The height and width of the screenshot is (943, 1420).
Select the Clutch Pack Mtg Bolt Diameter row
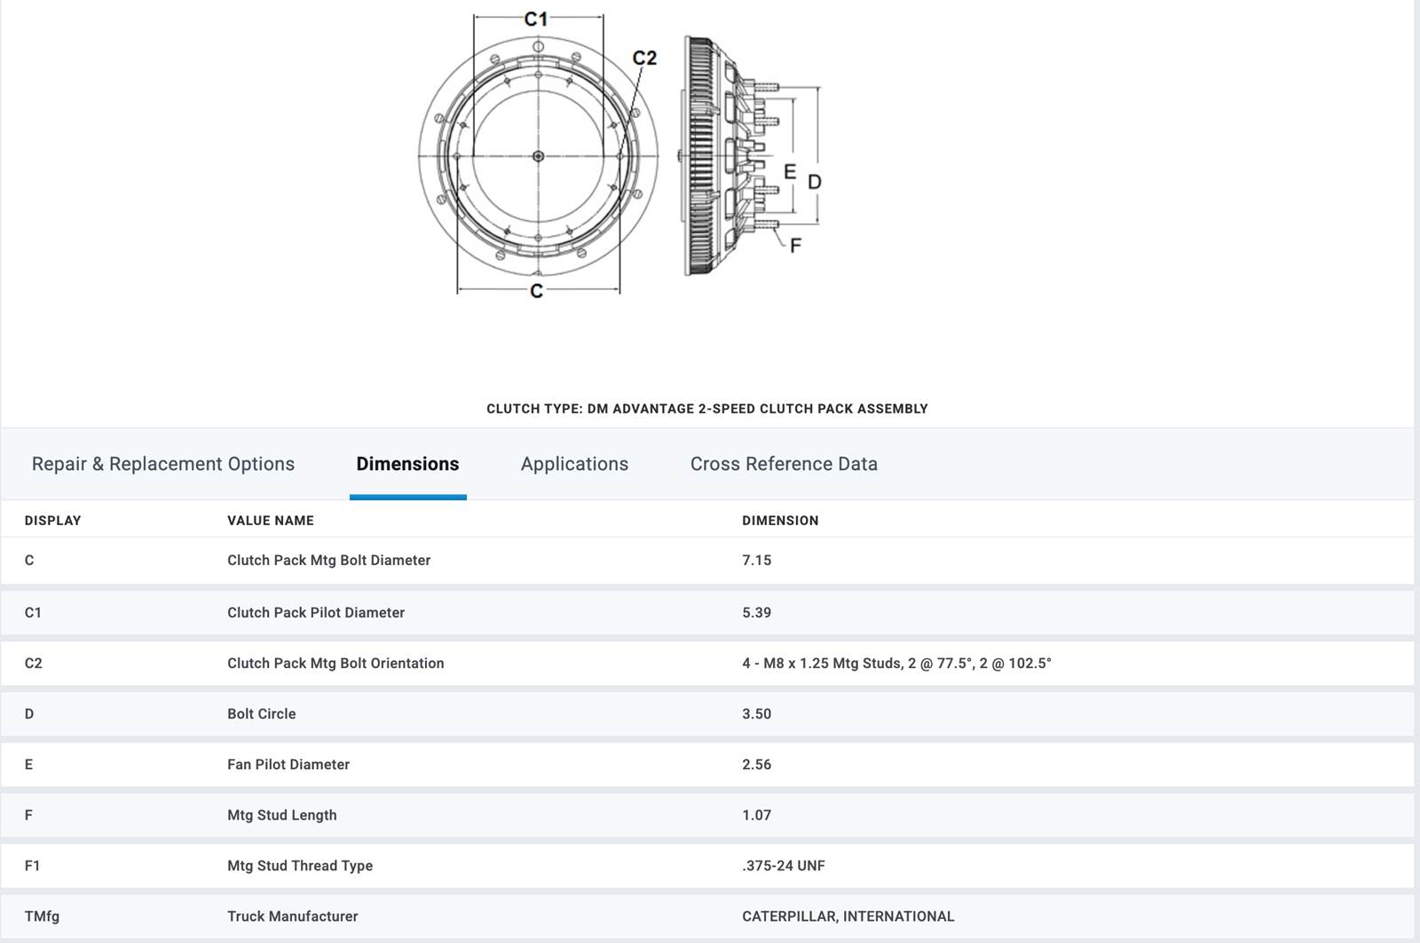click(707, 561)
